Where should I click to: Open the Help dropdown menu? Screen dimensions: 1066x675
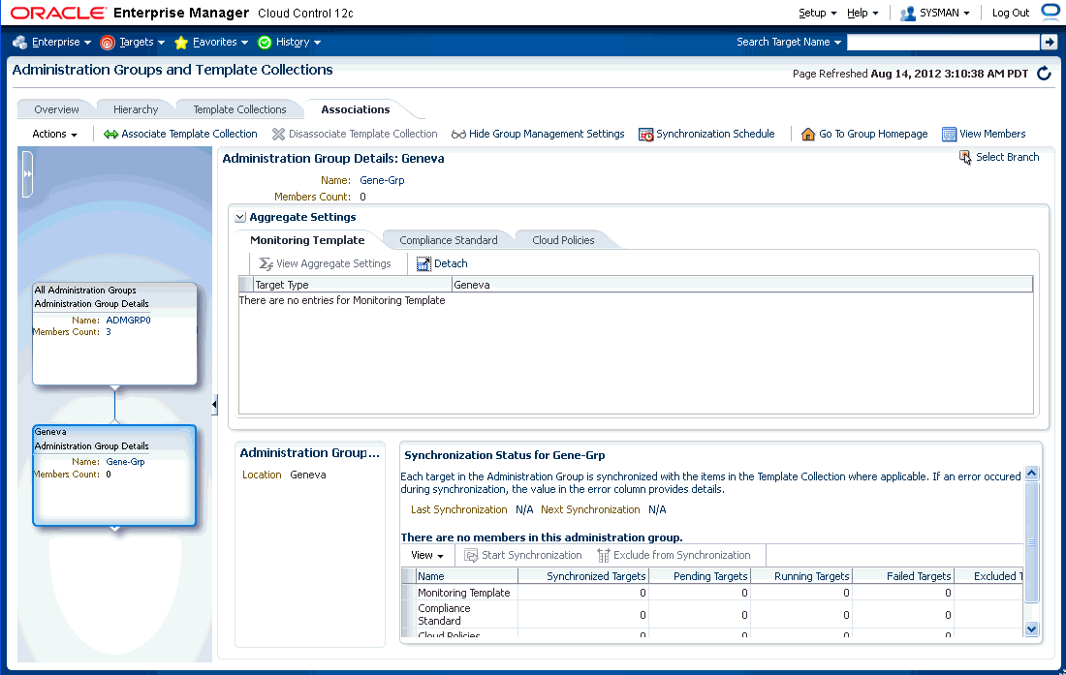862,13
